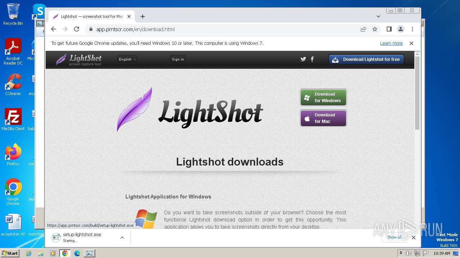The height and width of the screenshot is (258, 460).
Task: Open the Acrobat Reader DC desktop icon
Action: click(x=13, y=52)
